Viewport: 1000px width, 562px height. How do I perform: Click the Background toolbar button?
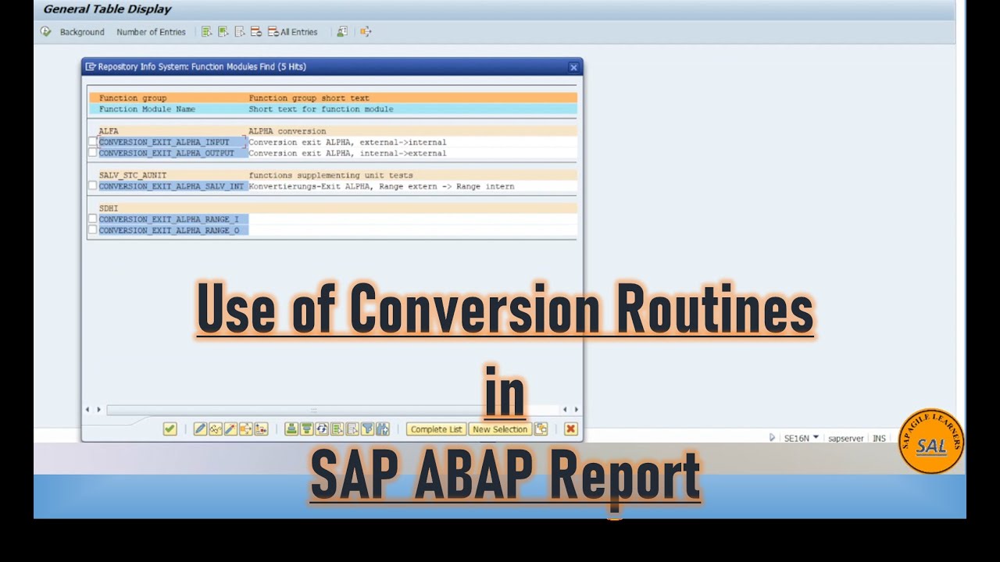pos(82,32)
